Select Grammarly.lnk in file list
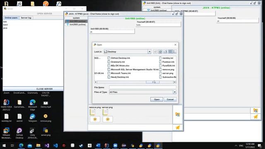The image size is (265, 149). click(116, 62)
